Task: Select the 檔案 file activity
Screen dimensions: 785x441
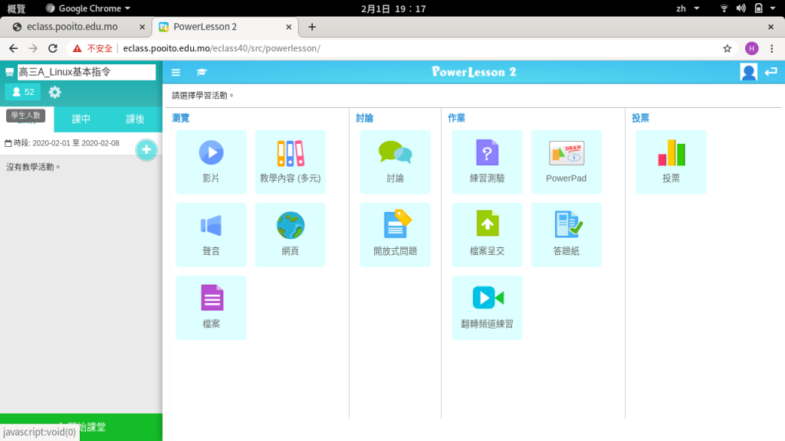Action: [x=211, y=307]
